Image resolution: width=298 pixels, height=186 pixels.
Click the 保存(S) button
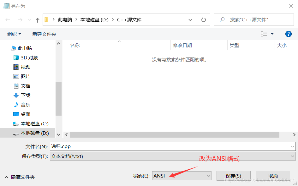(233, 176)
